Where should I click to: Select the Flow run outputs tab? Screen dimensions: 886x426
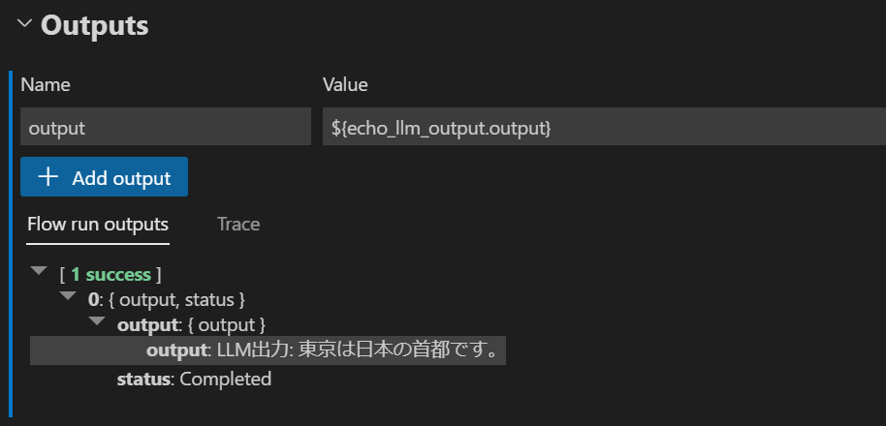pos(98,226)
